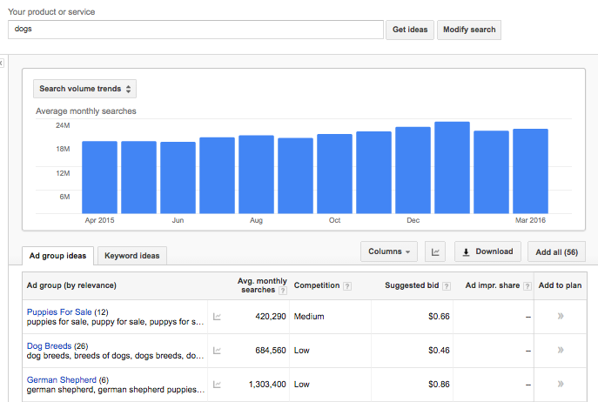The width and height of the screenshot is (598, 402).
Task: Click the 24M axis label
Action: click(63, 125)
